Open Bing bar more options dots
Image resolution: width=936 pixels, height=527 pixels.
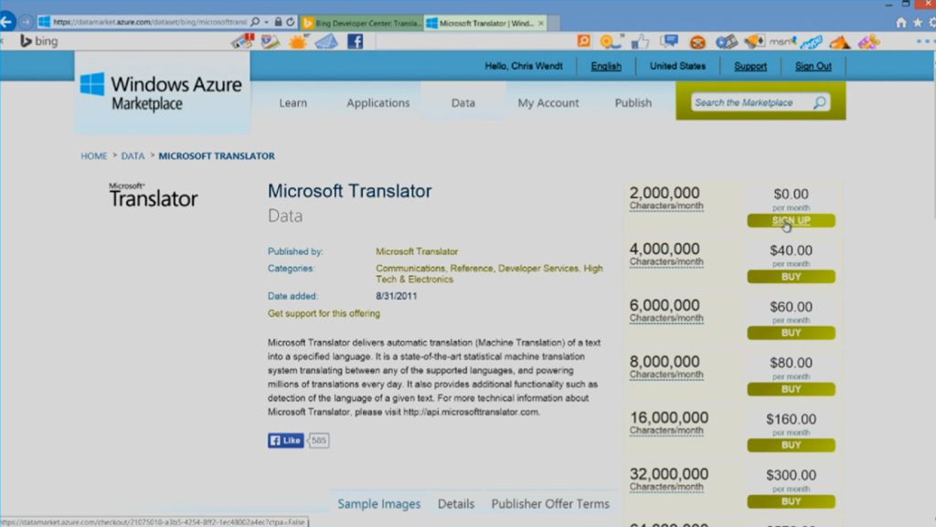[925, 41]
